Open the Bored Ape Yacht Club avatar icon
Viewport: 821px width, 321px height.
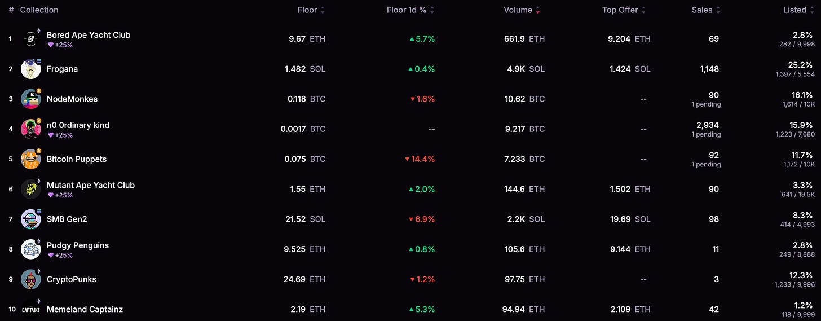point(31,39)
